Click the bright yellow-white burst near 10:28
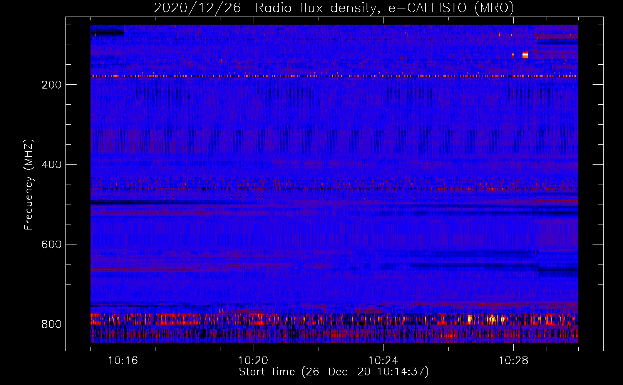 (525, 55)
